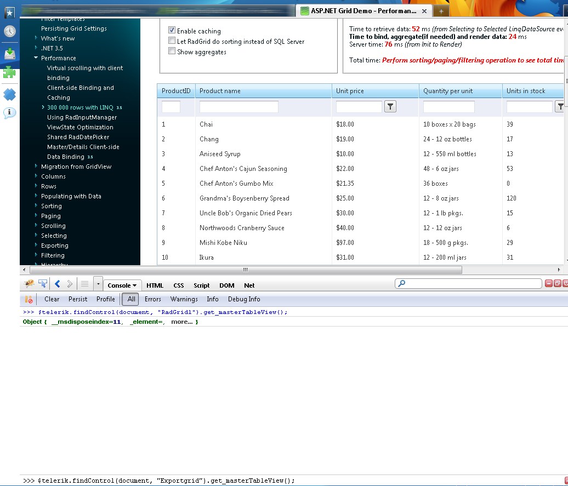Open a new browser tab
The height and width of the screenshot is (486, 568).
tap(441, 11)
